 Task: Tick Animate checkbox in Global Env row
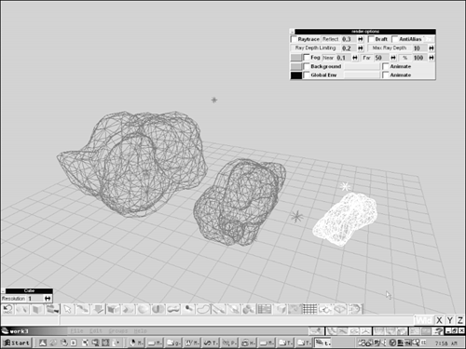[386, 75]
